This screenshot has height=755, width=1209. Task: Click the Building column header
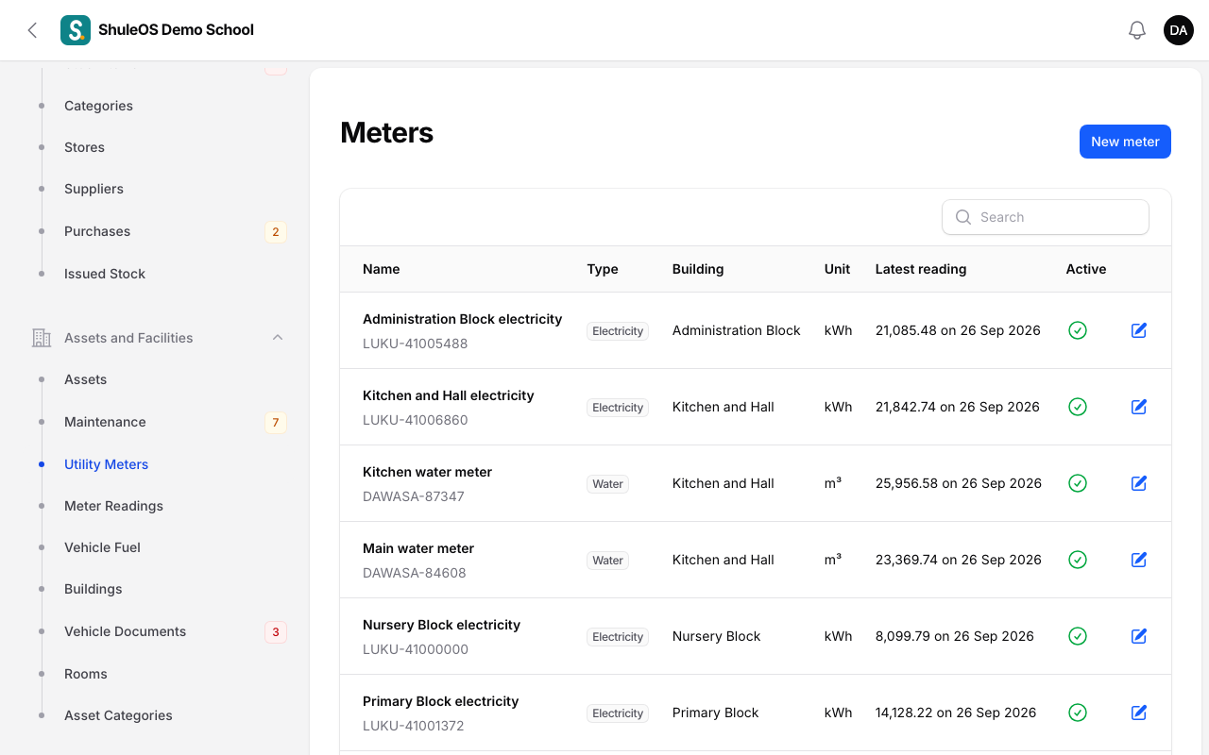point(697,269)
